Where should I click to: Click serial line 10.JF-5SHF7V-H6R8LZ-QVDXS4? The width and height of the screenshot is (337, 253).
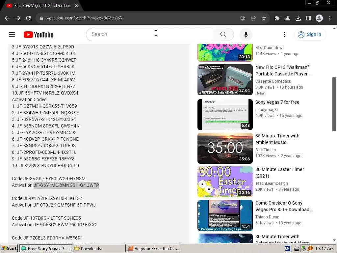point(45,93)
